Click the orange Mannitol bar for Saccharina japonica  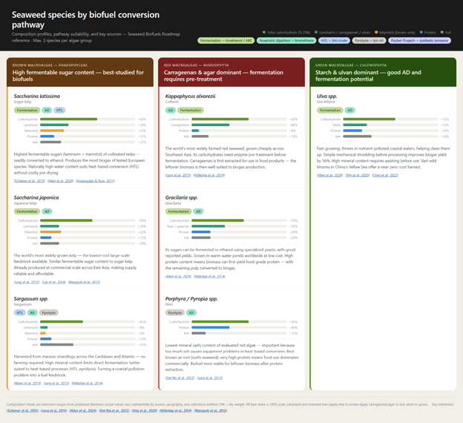[x=50, y=232]
